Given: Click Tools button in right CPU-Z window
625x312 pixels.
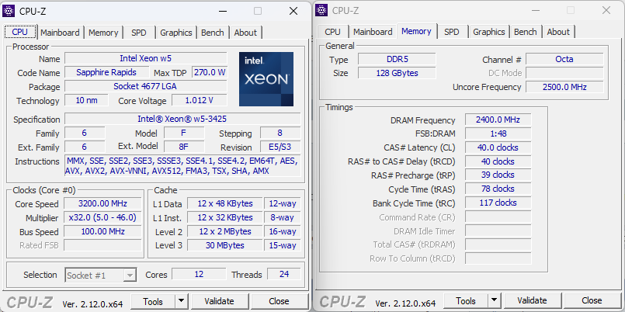Looking at the screenshot, I should coord(466,301).
